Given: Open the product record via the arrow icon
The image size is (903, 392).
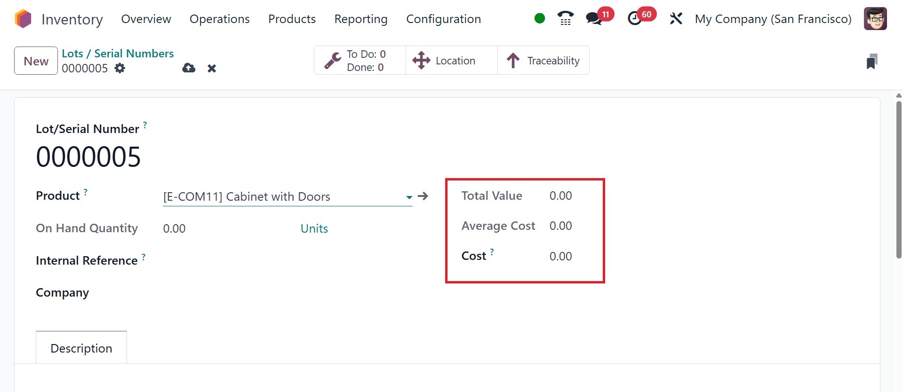Looking at the screenshot, I should tap(423, 196).
